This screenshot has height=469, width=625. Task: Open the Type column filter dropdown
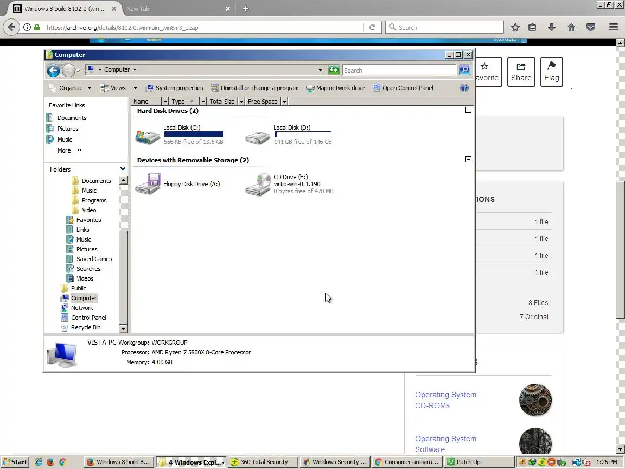[x=203, y=102]
